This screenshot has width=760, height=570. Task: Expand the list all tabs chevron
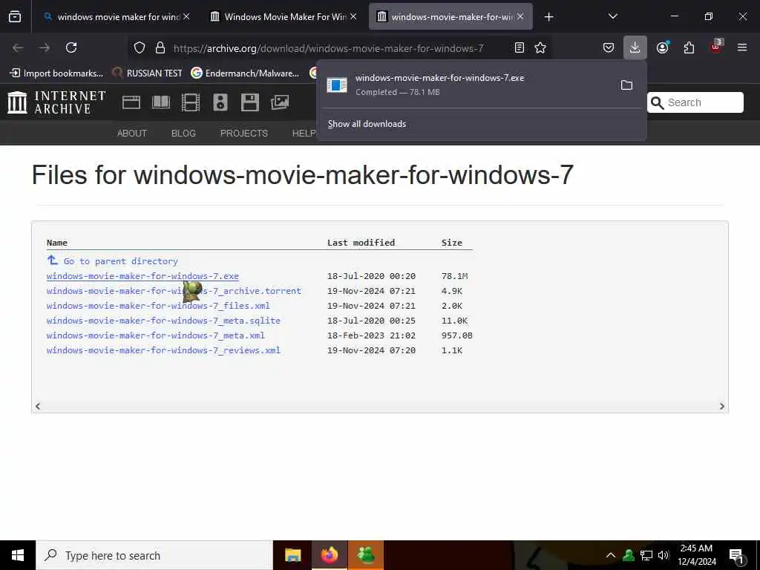[612, 16]
